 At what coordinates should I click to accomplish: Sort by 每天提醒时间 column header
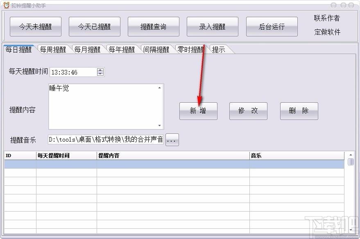pyautogui.click(x=67, y=156)
